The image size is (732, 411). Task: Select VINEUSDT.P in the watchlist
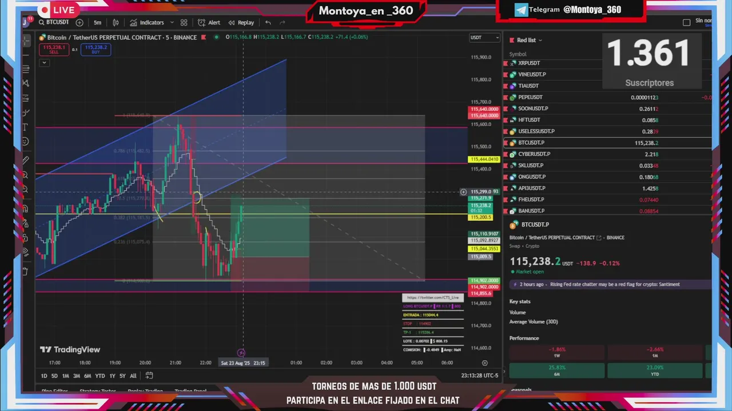coord(608,74)
